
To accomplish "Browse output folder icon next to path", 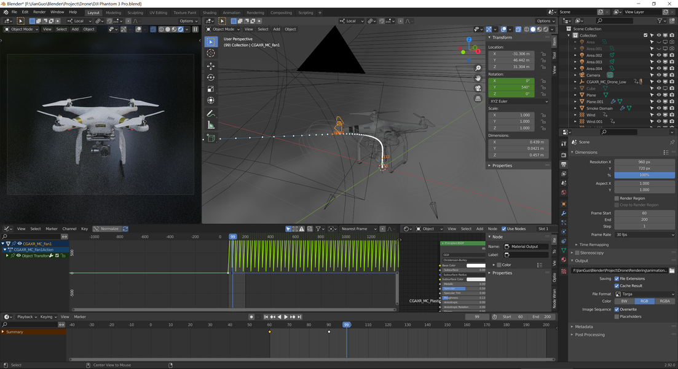I will tap(671, 271).
